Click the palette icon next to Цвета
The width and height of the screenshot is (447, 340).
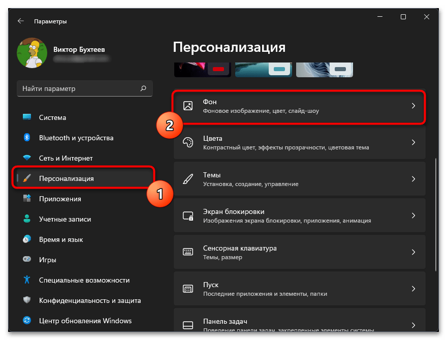pos(188,142)
